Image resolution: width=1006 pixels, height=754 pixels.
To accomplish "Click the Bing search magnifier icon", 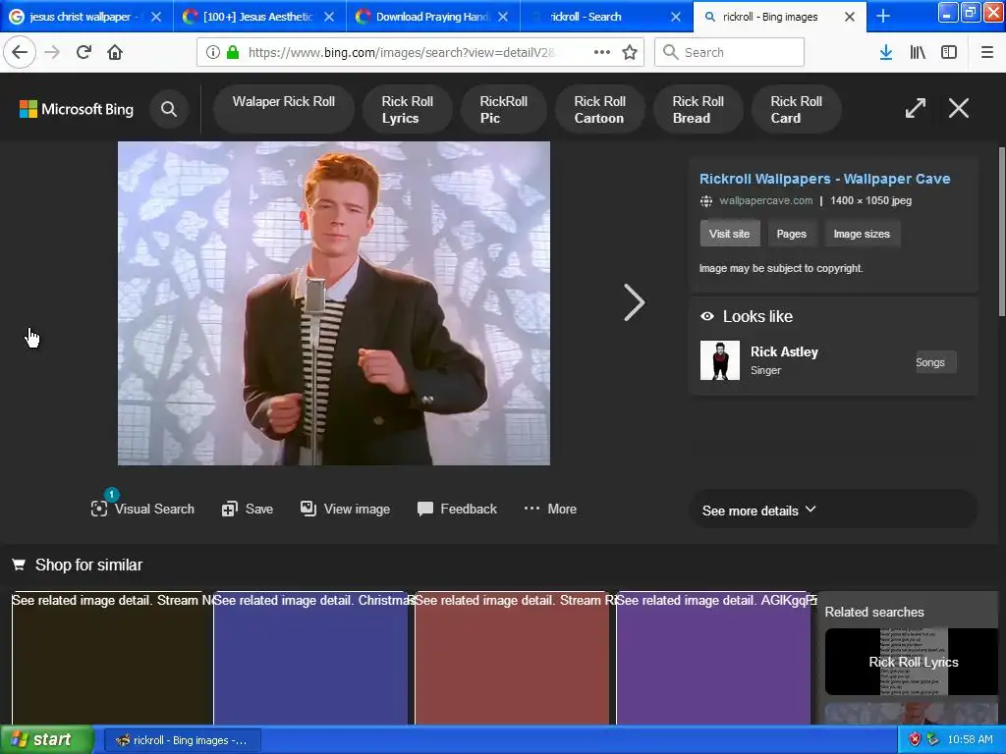I will point(169,109).
